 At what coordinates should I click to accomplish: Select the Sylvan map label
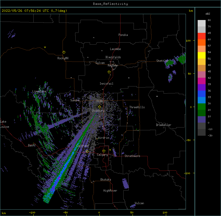100,63
